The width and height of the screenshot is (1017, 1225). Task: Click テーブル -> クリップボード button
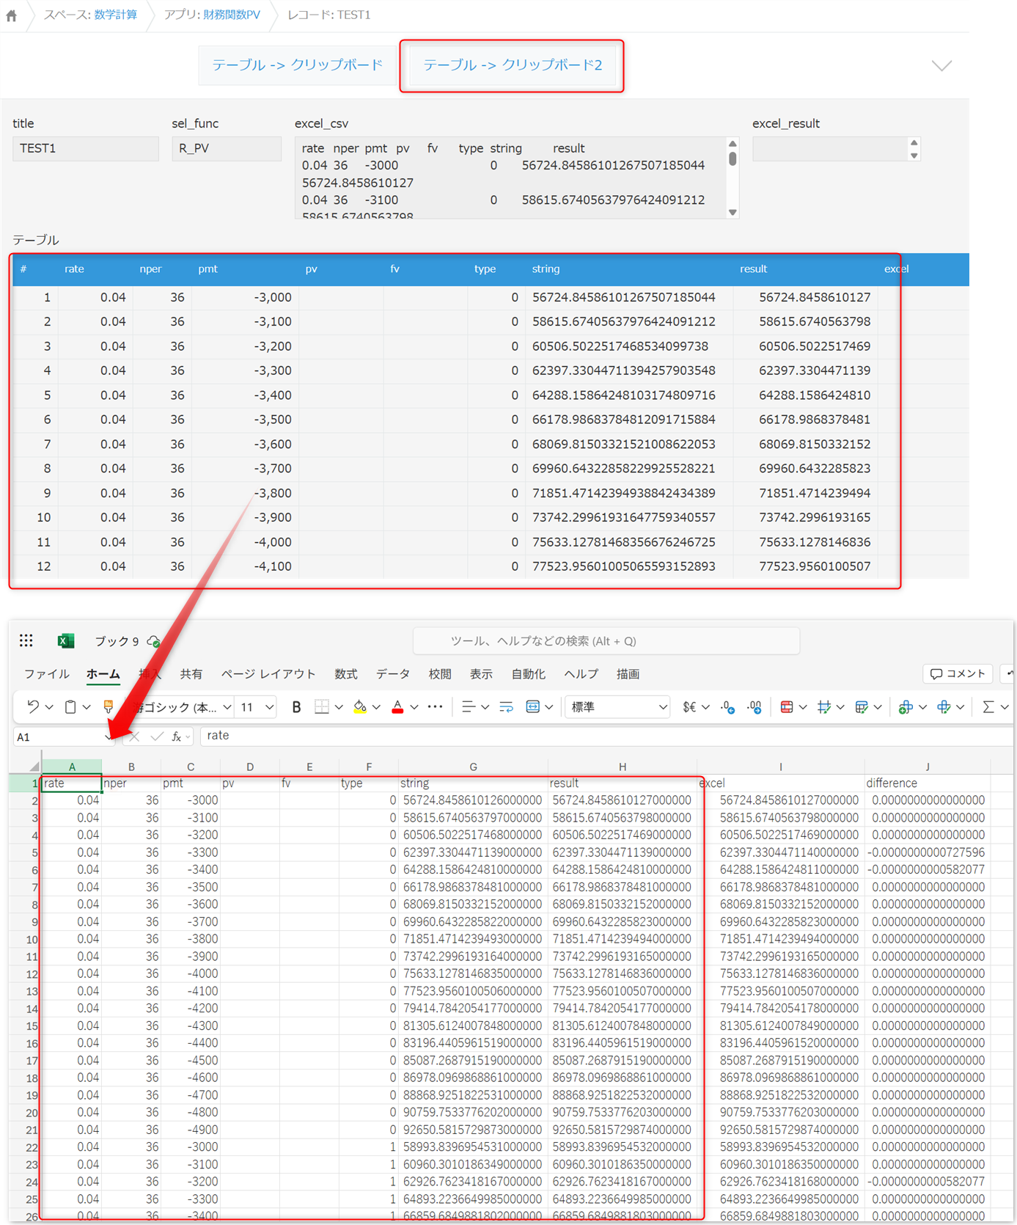tap(298, 65)
